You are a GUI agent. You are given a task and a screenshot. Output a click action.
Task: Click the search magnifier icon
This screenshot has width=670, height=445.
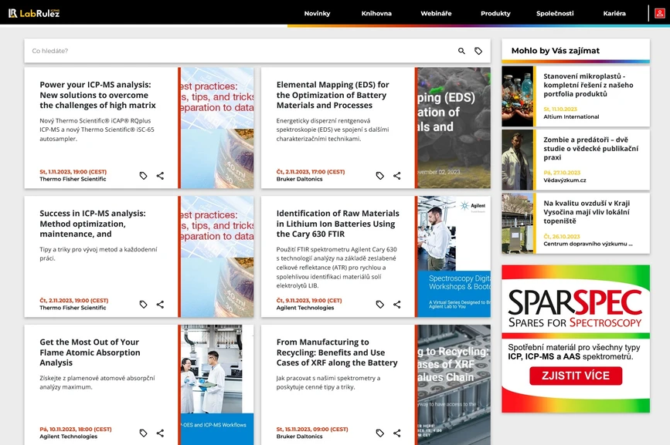pyautogui.click(x=461, y=51)
